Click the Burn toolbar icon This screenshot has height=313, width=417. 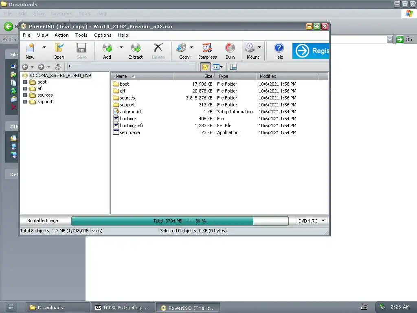coord(230,51)
